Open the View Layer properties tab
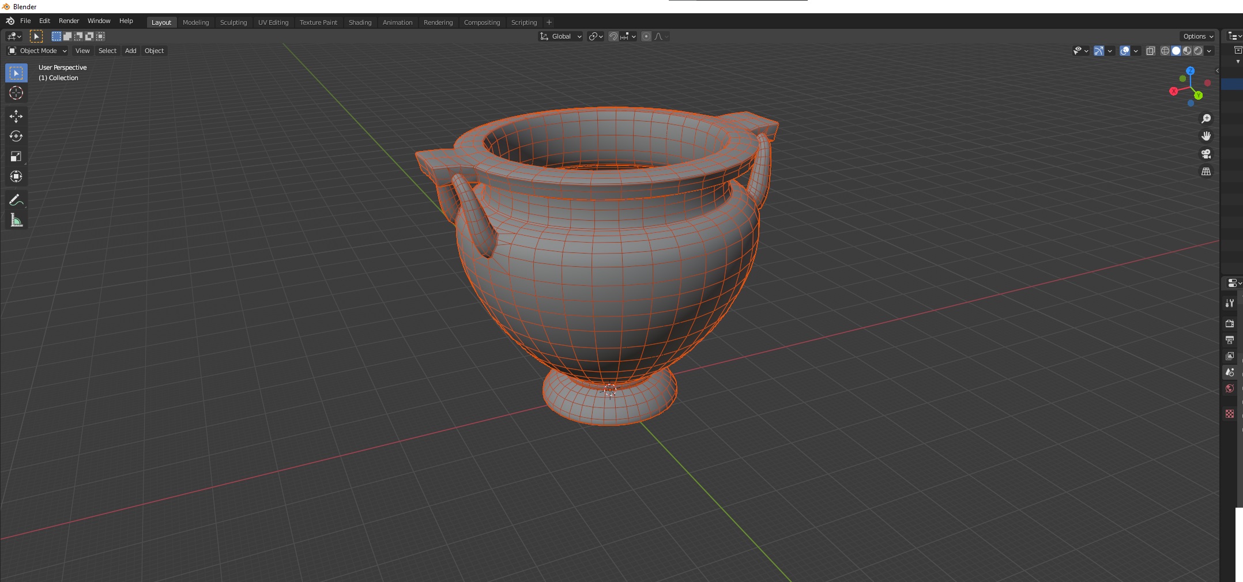The image size is (1243, 582). point(1230,356)
